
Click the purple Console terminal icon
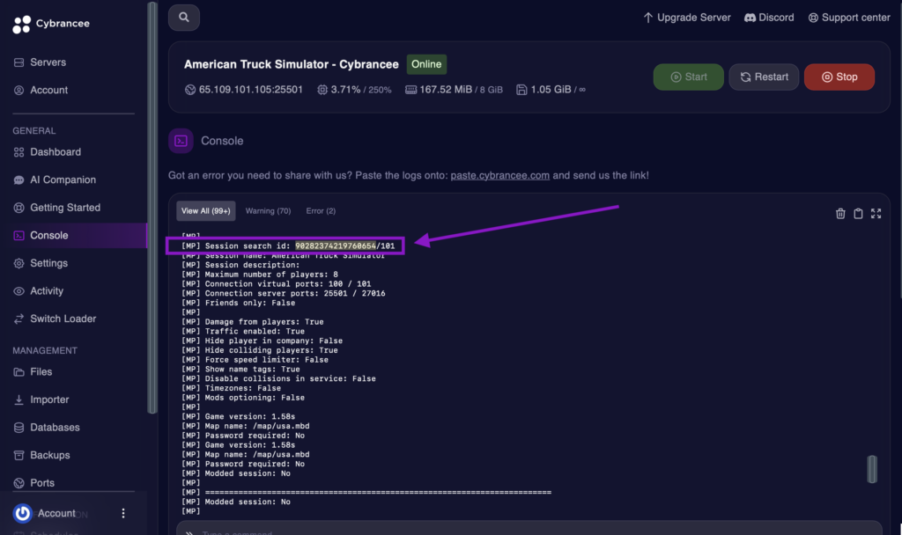click(x=181, y=141)
